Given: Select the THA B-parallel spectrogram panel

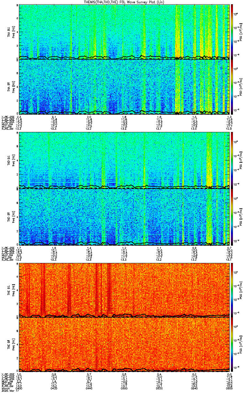Looking at the screenshot, I should click(x=124, y=86).
